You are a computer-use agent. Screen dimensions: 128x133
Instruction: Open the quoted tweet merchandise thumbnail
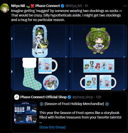pos(25,113)
